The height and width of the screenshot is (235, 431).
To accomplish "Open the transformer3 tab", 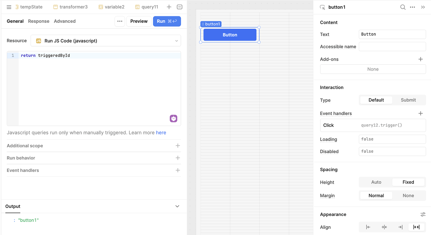I will point(70,7).
